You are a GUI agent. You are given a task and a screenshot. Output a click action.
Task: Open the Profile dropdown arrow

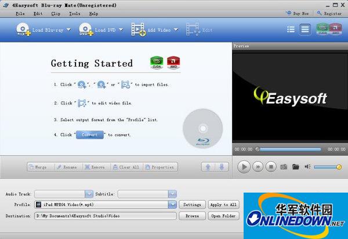click(x=172, y=205)
